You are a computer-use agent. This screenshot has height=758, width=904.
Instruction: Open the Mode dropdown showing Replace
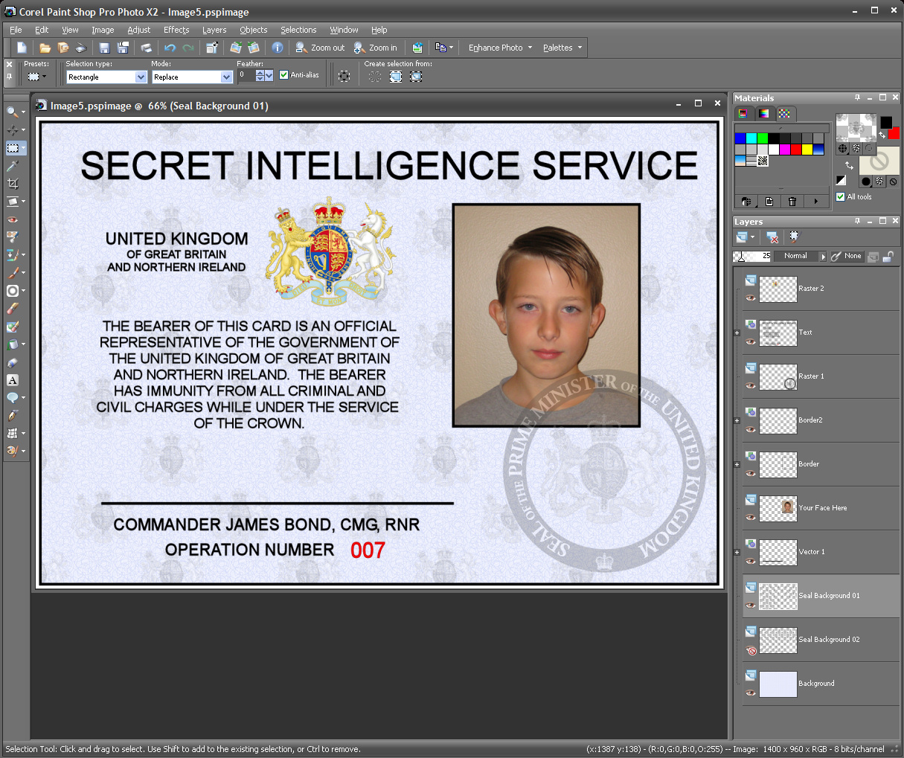(x=225, y=77)
